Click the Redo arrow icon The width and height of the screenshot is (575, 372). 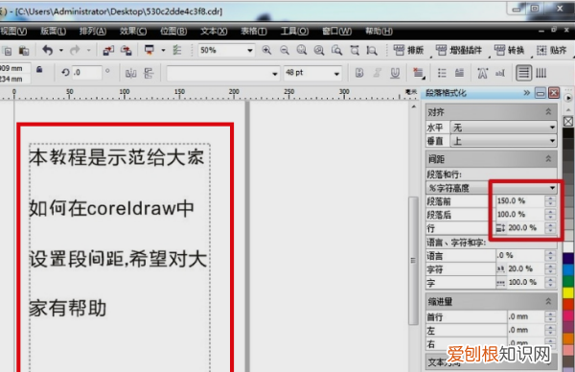(x=75, y=50)
